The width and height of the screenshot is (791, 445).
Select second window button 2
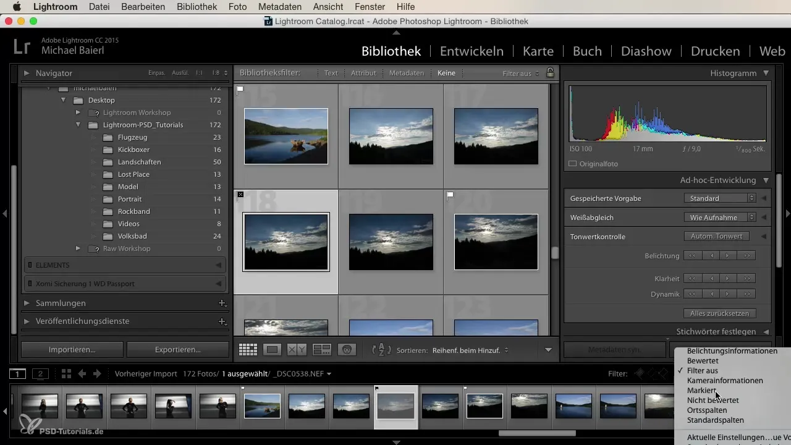[x=41, y=374]
